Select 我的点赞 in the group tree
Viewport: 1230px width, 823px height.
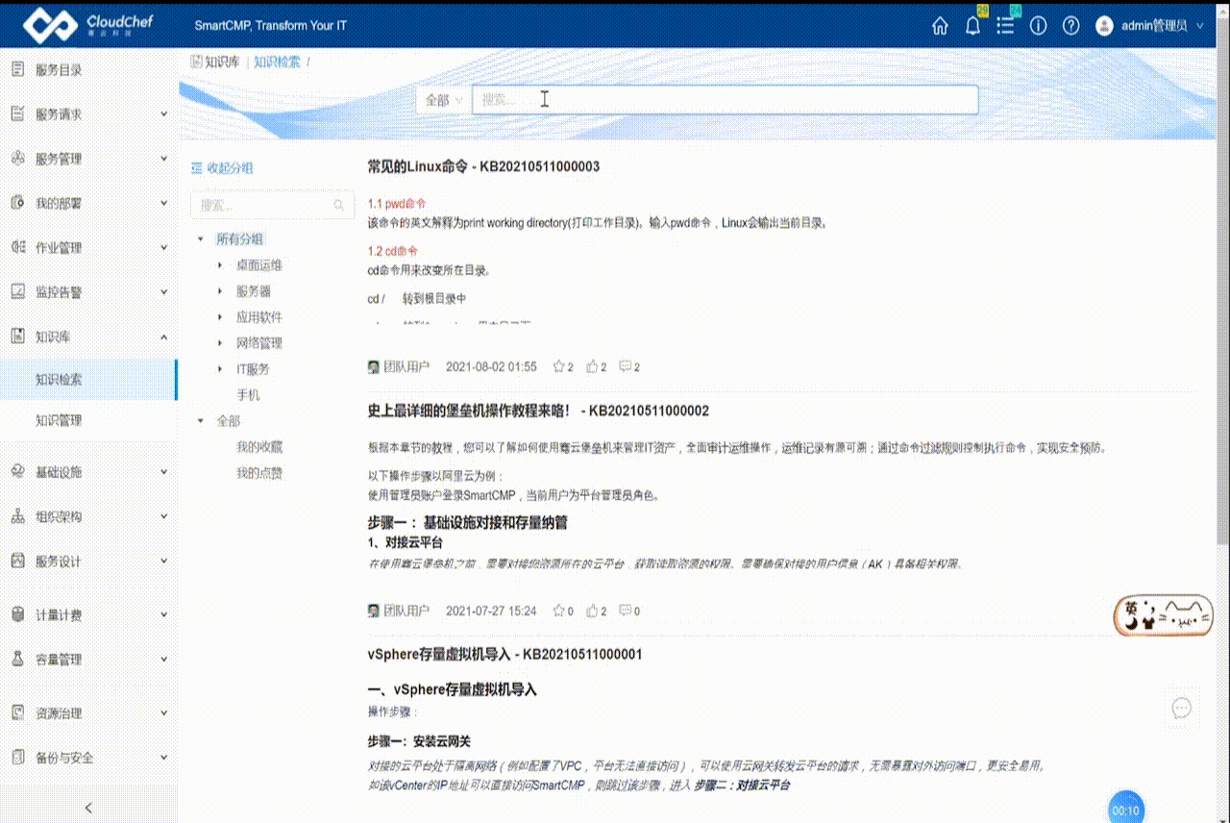pyautogui.click(x=259, y=473)
